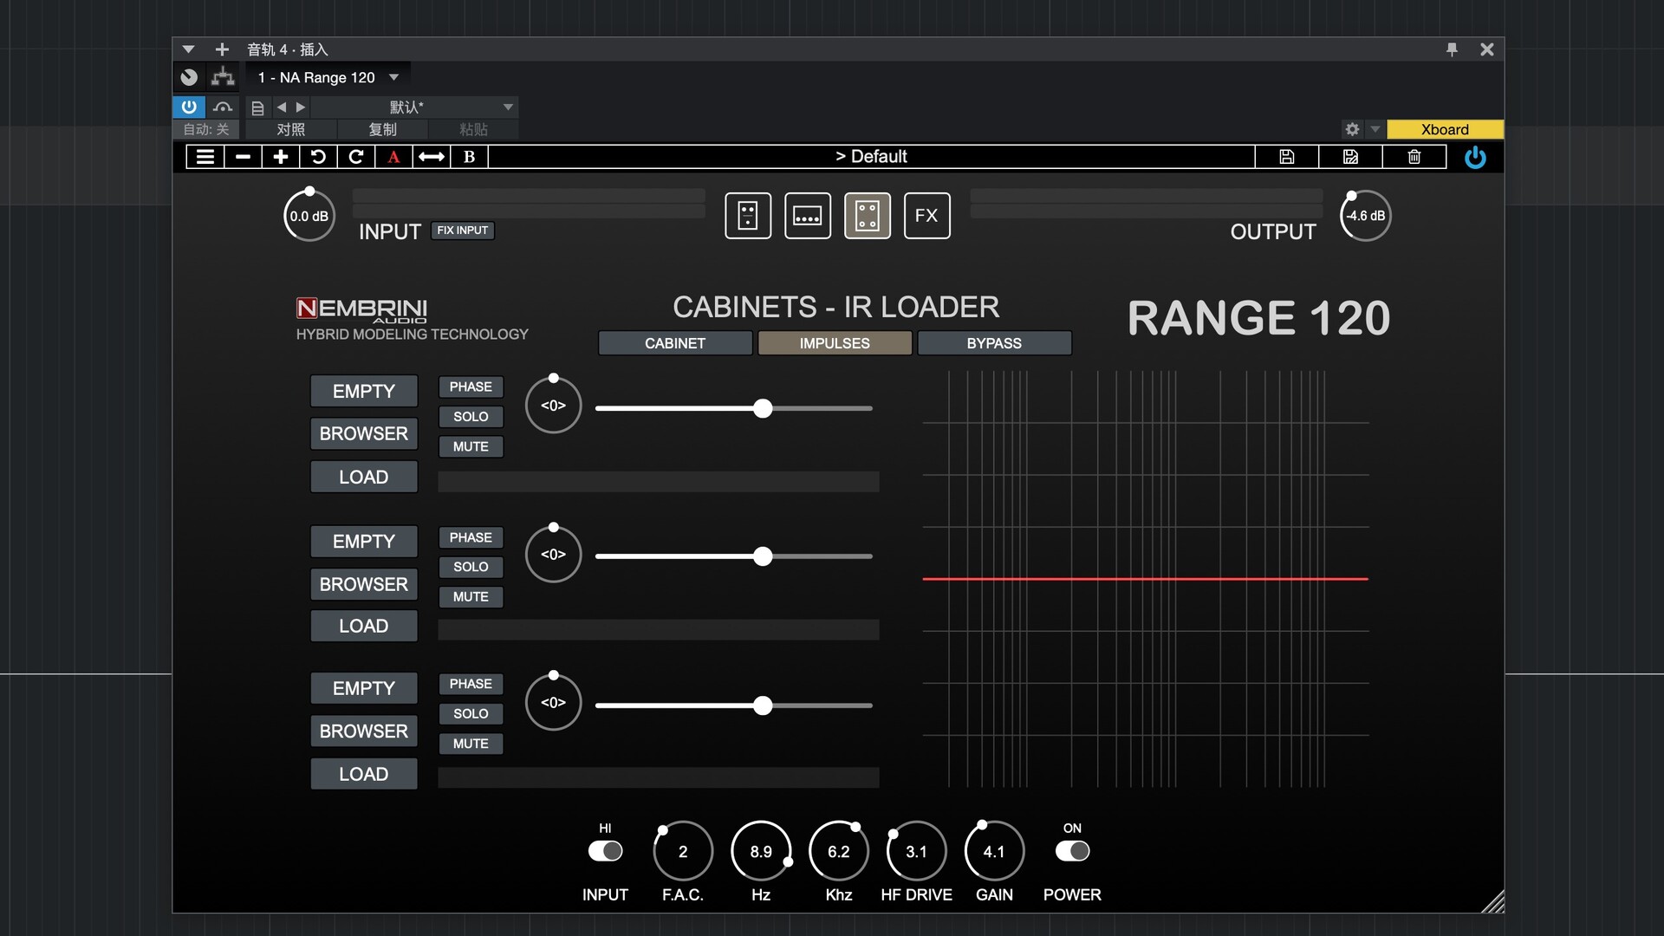
Task: Switch to the CABINET tab
Action: (x=675, y=343)
